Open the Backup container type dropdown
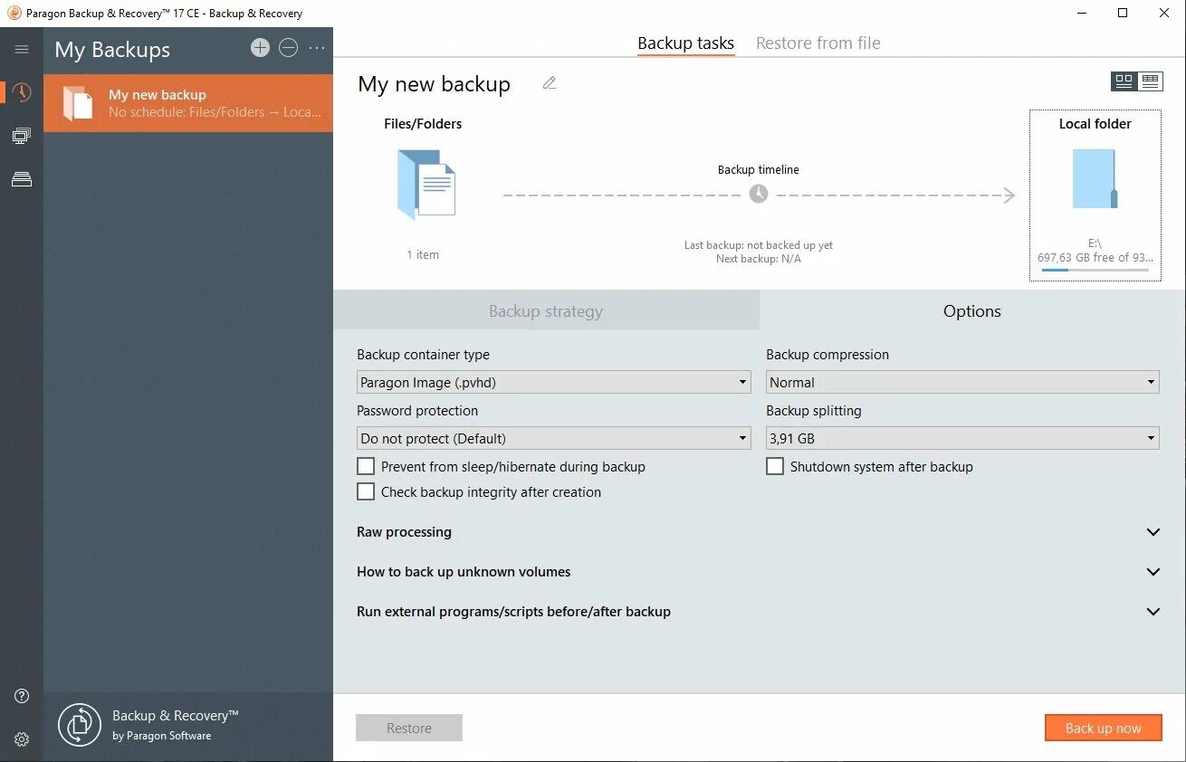1186x762 pixels. pos(554,382)
